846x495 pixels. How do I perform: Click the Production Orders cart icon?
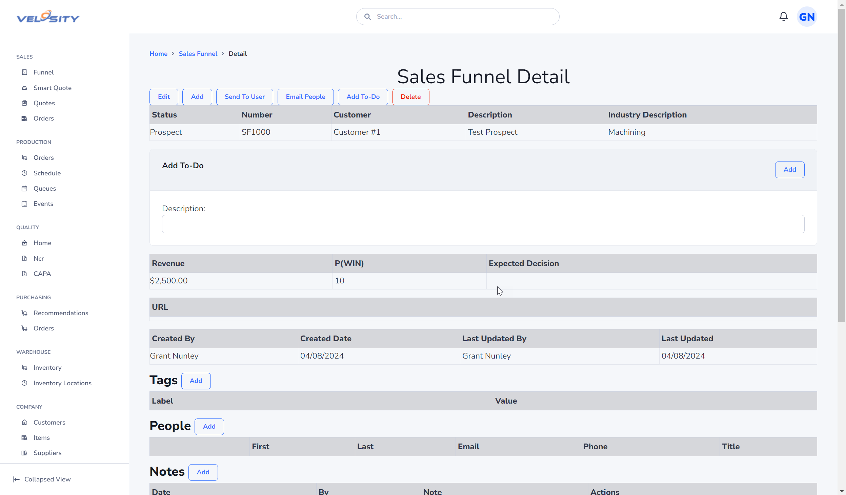tap(24, 157)
